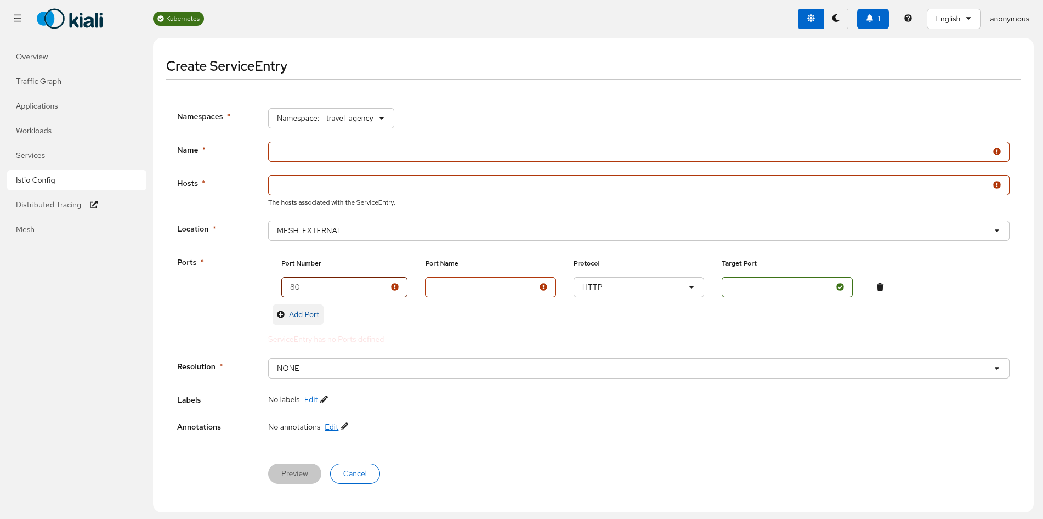Click the Kiali logo
This screenshot has width=1043, height=519.
69,18
